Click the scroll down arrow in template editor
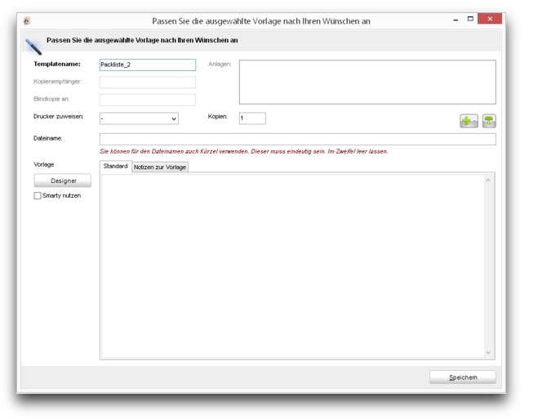Image resolution: width=538 pixels, height=419 pixels. [489, 353]
